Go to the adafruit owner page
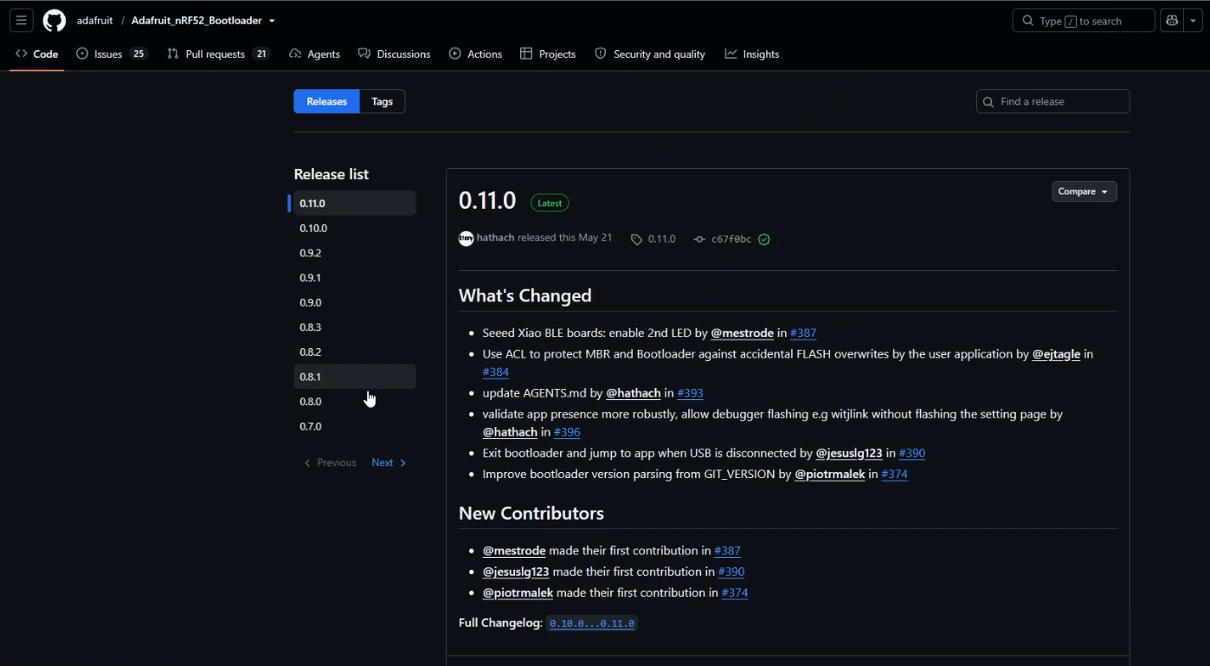The width and height of the screenshot is (1210, 666). pos(94,21)
